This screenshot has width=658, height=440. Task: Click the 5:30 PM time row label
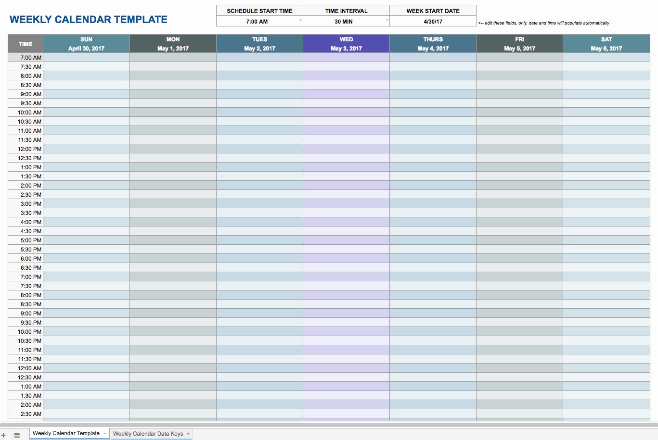coord(26,250)
